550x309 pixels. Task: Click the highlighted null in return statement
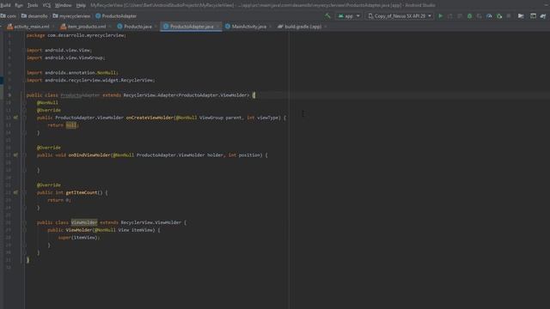[x=71, y=125]
